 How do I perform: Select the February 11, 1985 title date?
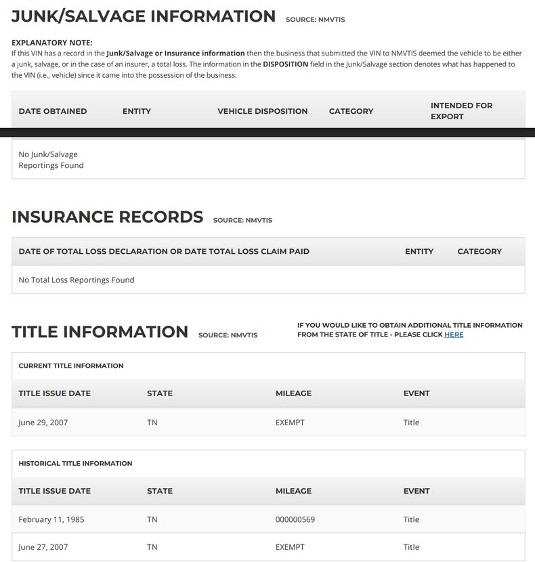(x=51, y=520)
